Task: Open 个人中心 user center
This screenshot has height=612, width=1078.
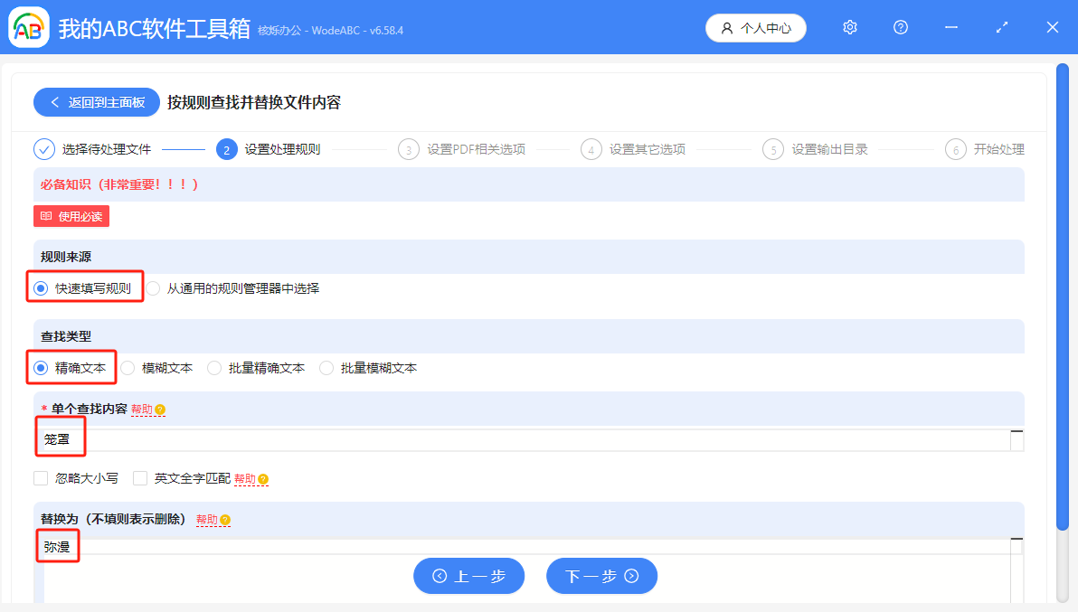Action: [x=755, y=28]
